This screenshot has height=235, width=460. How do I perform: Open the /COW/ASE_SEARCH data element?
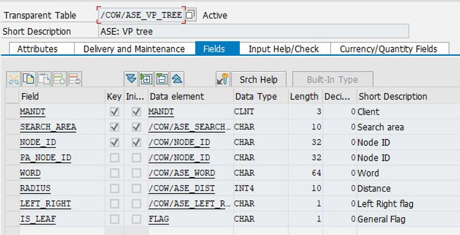tap(189, 127)
